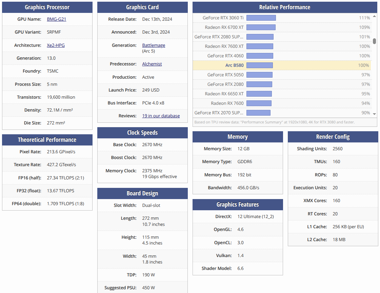Select the GeForce RTX 2080 SUP... row
This screenshot has height=293, width=380.
click(x=282, y=37)
